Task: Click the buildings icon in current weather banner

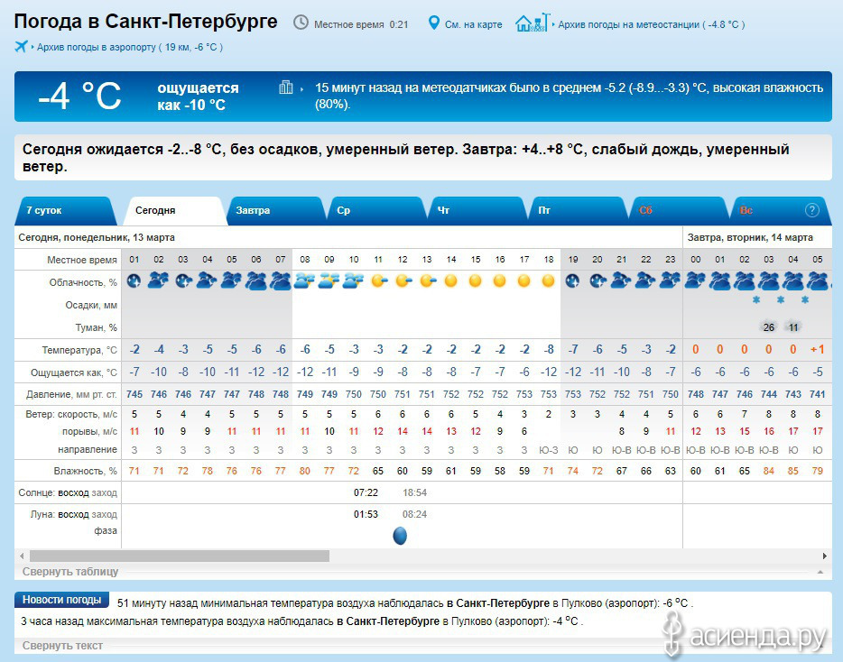Action: coord(285,87)
